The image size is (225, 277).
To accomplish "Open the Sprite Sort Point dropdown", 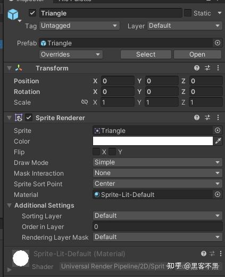I will (x=157, y=184).
